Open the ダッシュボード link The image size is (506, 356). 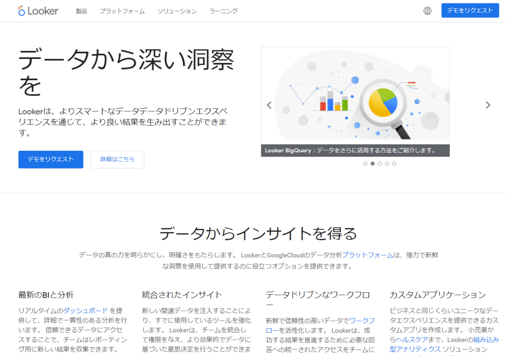(85, 311)
